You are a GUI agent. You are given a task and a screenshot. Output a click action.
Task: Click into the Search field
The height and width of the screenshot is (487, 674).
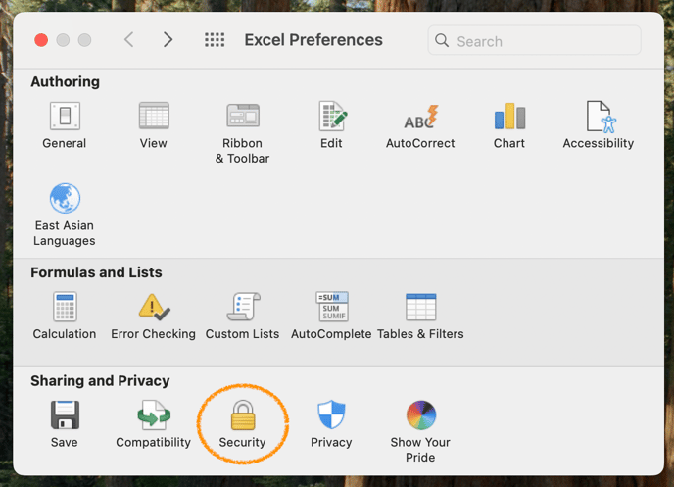pos(534,40)
